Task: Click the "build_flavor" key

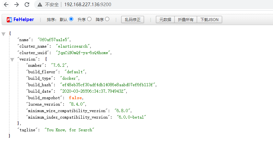Action: (x=42, y=72)
